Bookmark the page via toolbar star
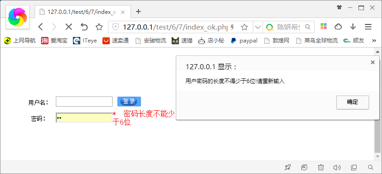 click(x=99, y=27)
